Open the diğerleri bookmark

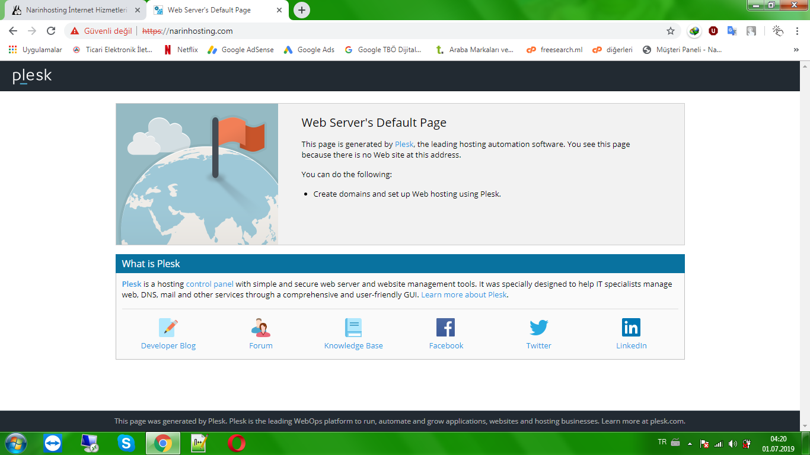[613, 50]
